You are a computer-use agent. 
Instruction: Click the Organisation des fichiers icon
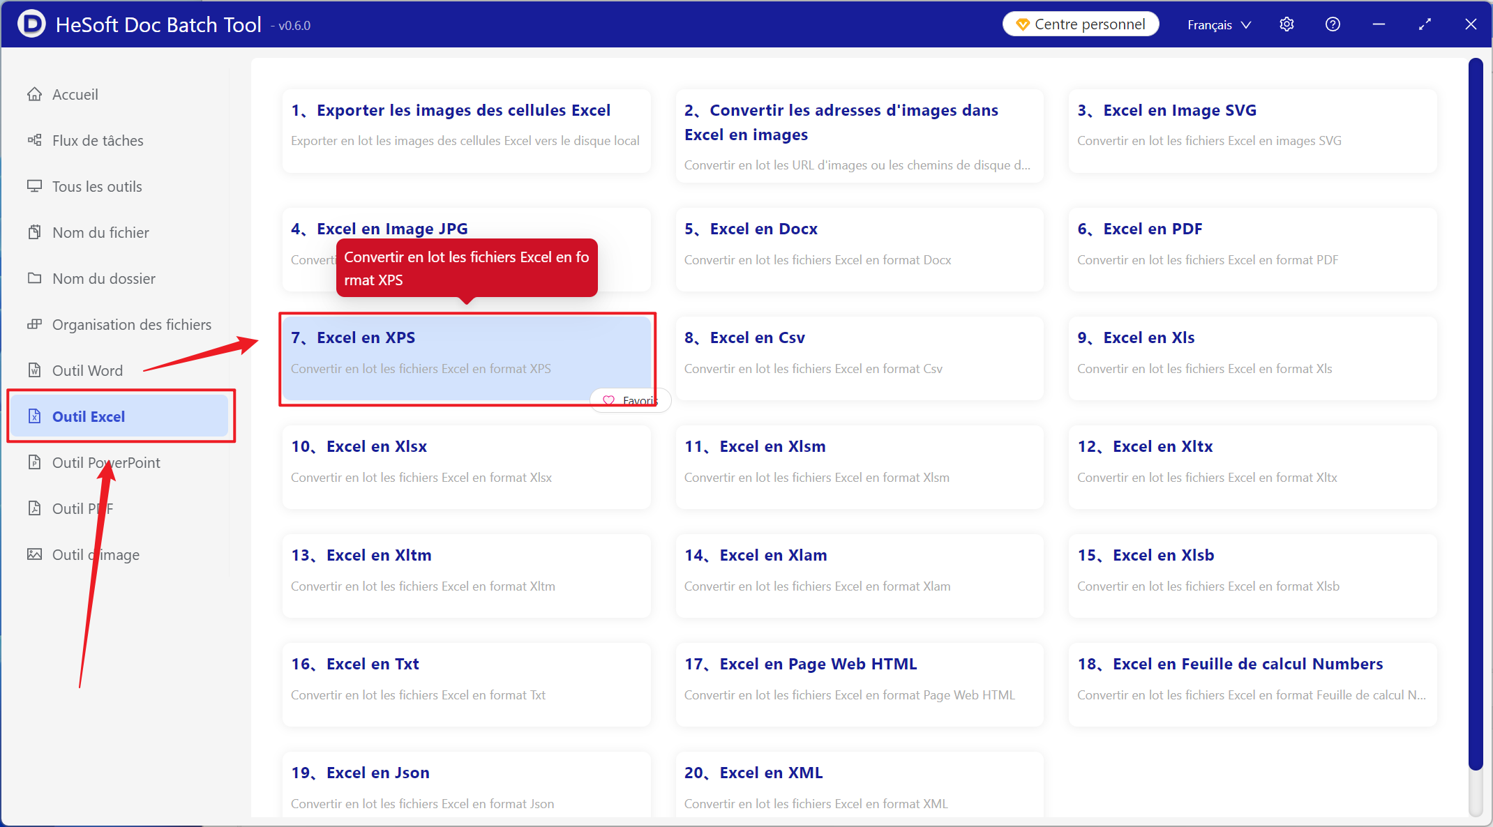click(34, 324)
